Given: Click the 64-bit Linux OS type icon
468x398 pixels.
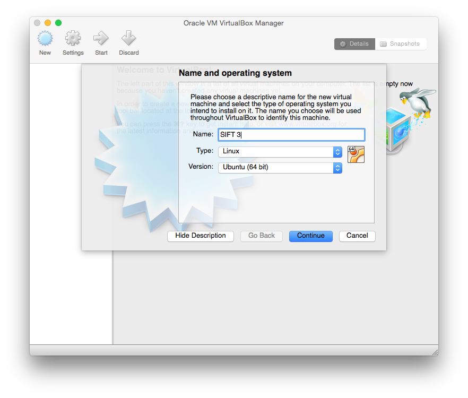Looking at the screenshot, I should (x=356, y=154).
